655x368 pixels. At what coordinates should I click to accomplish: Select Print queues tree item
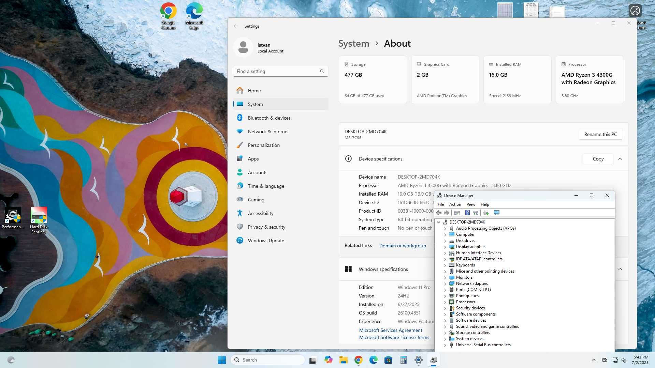pyautogui.click(x=467, y=296)
